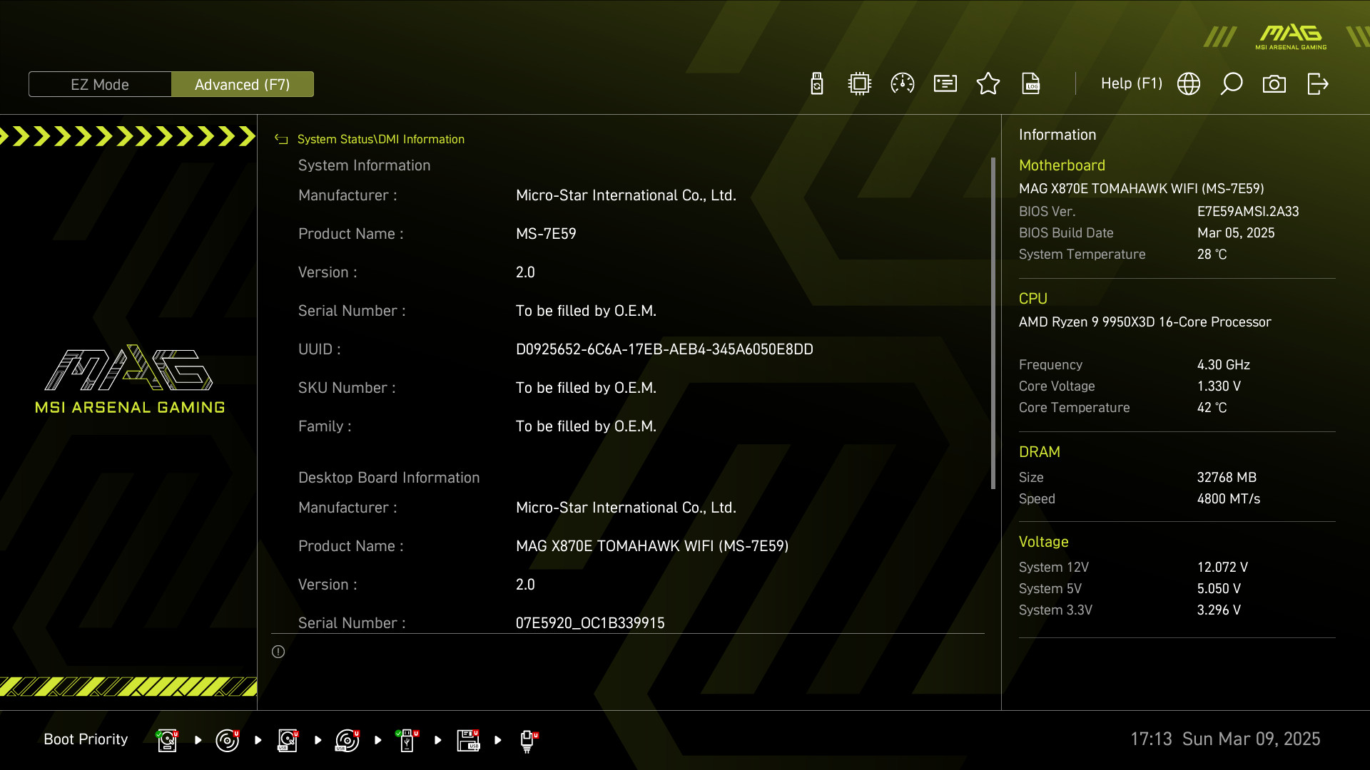Click the System 5V value 5.050 V

1219,589
